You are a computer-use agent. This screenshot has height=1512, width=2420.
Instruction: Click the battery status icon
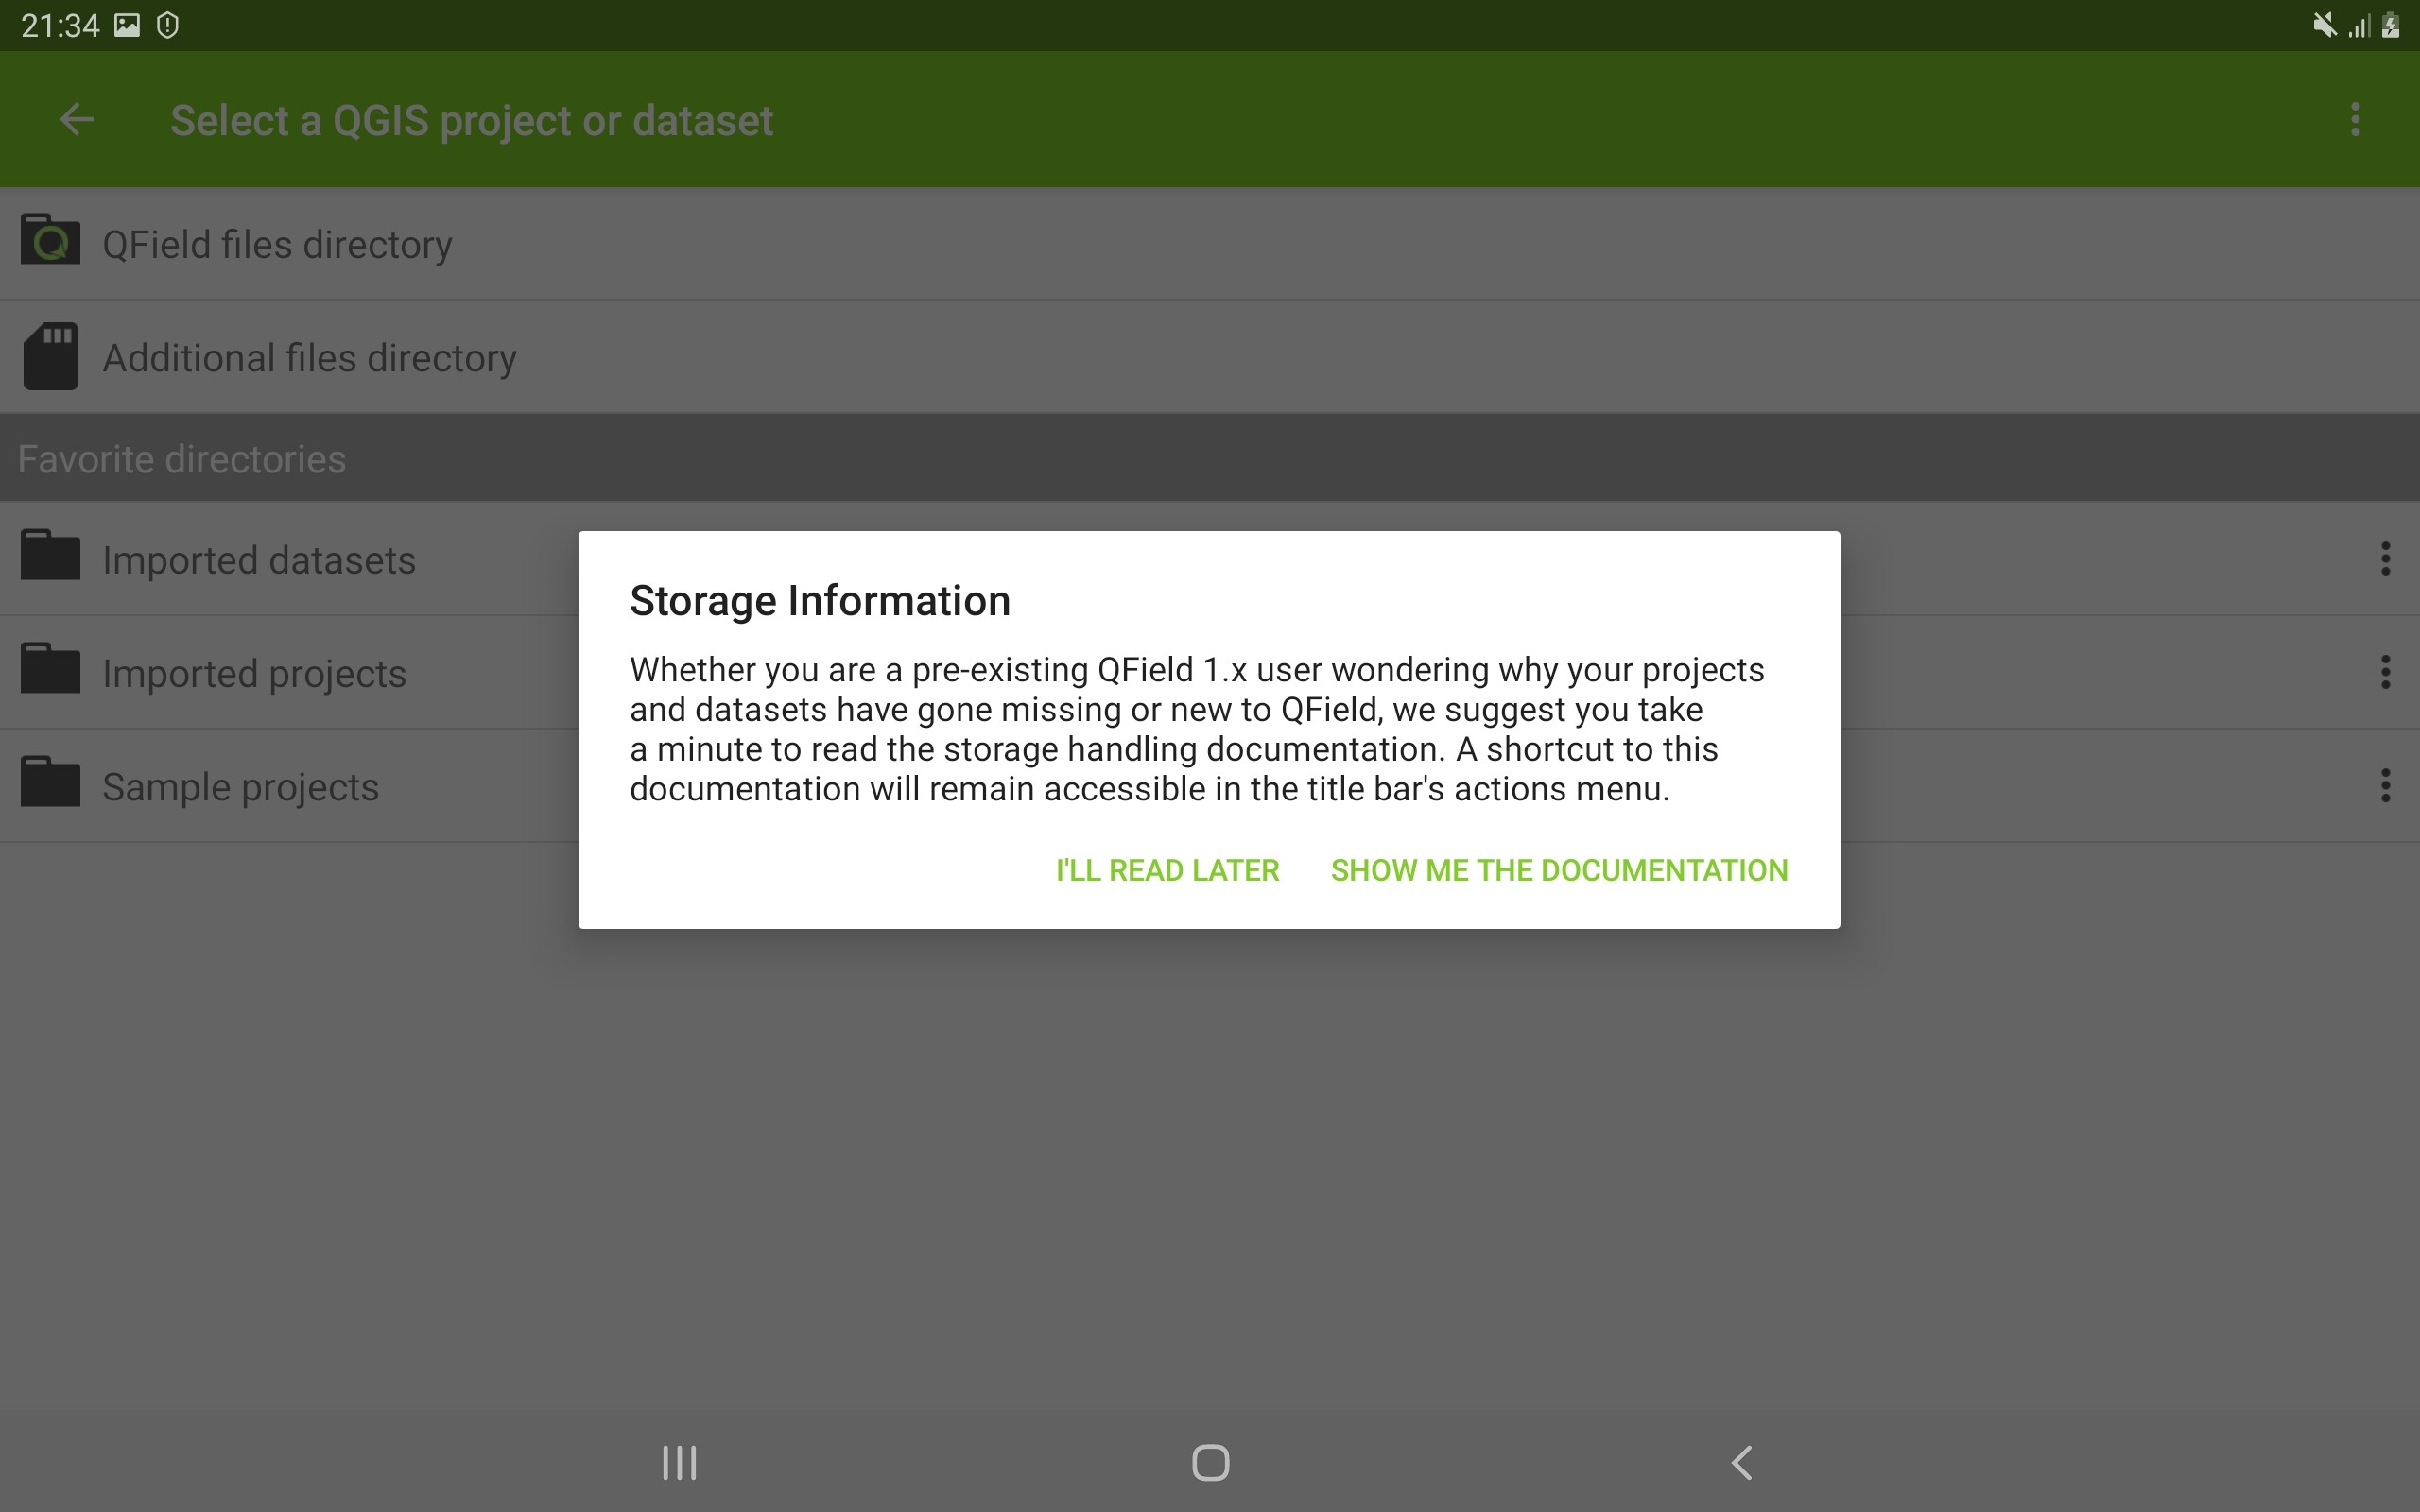tap(2391, 25)
